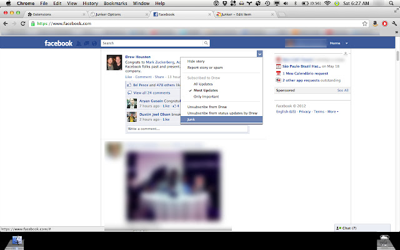This screenshot has height=250, width=400.
Task: Click View all 24 comments
Action: [152, 93]
